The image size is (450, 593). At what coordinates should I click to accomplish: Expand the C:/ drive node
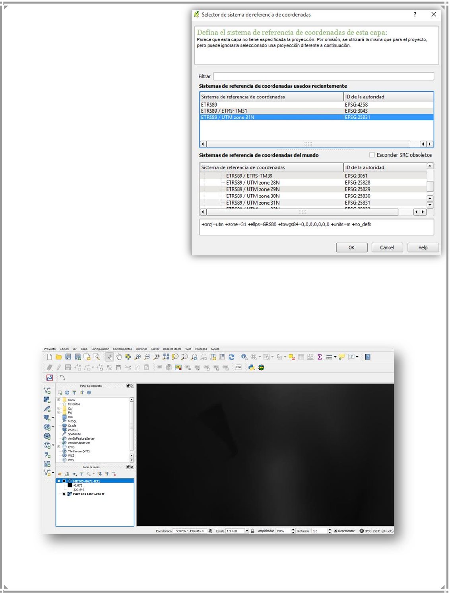click(59, 408)
